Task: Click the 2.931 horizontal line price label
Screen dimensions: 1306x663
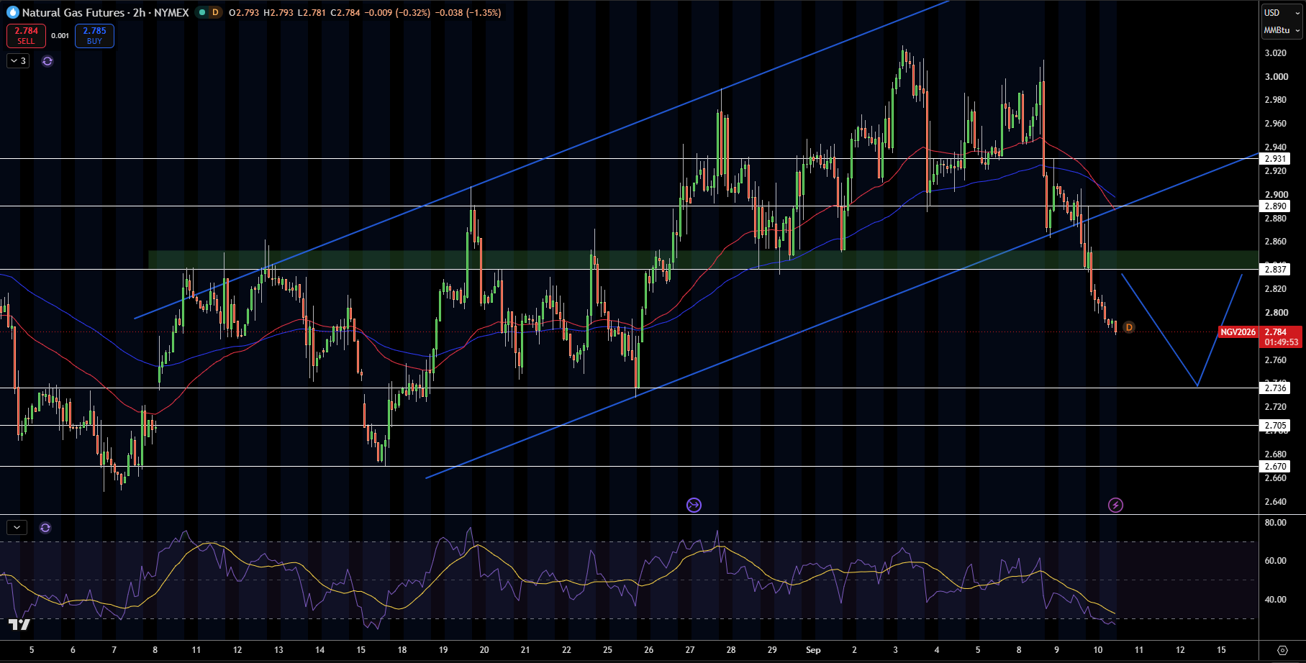Action: (1276, 159)
